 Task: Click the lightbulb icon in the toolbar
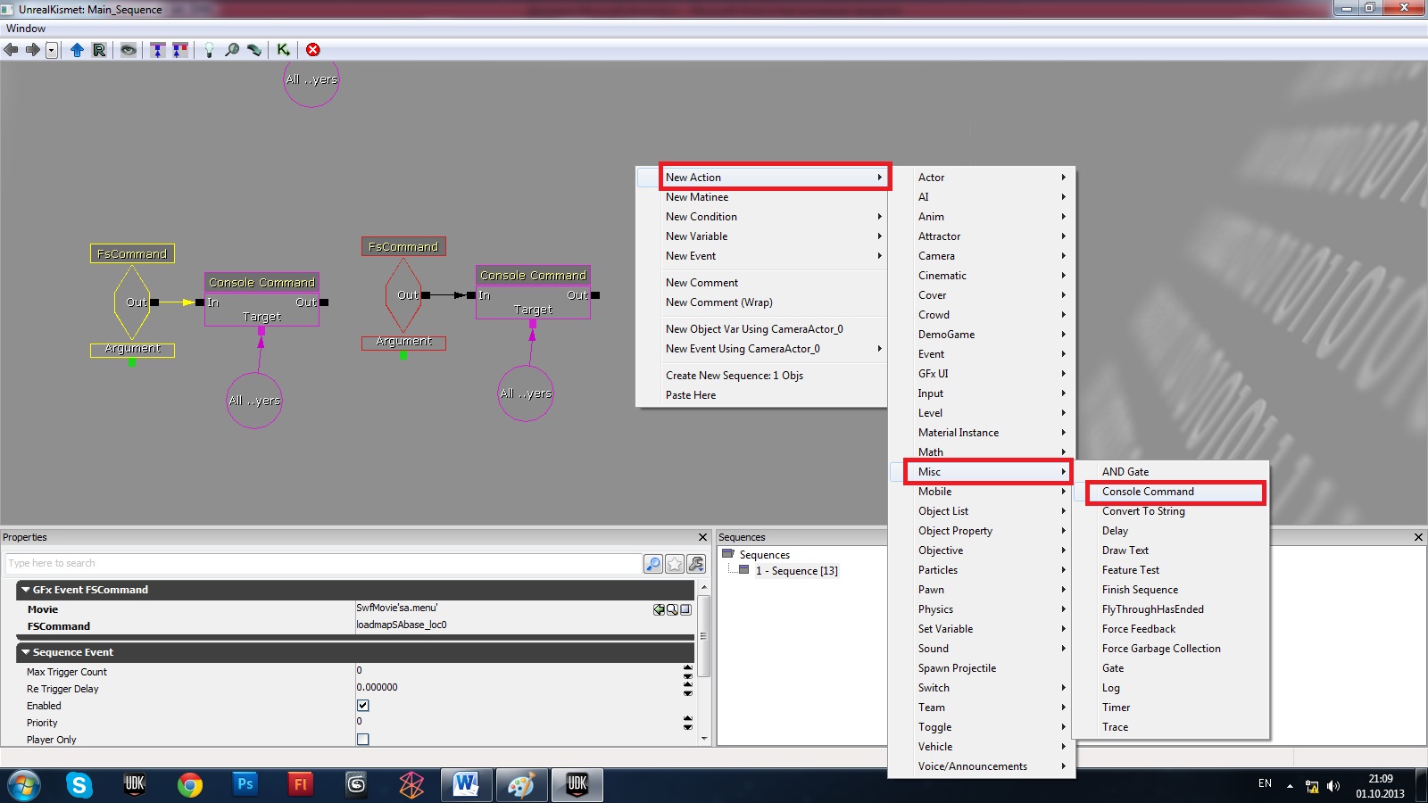pos(209,50)
